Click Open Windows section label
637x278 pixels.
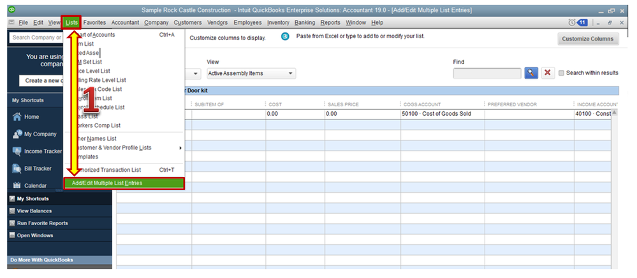(x=35, y=235)
